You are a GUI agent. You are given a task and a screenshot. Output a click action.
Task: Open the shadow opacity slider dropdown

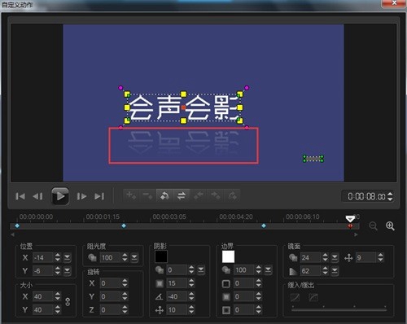coord(201,269)
